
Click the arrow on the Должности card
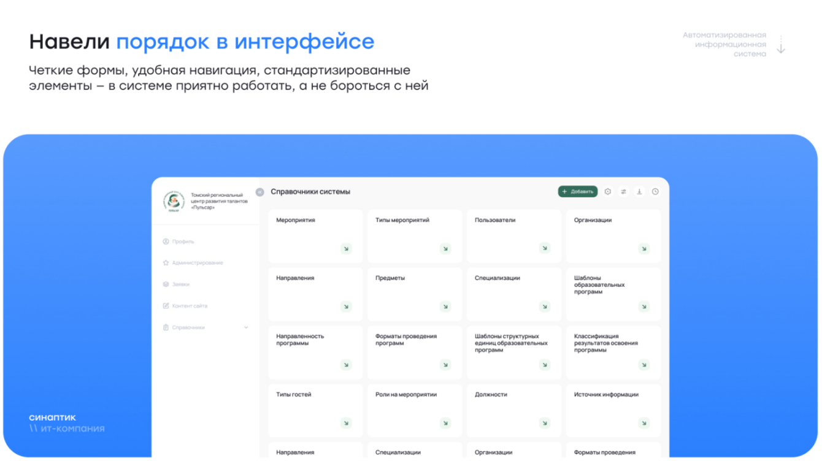pos(545,423)
